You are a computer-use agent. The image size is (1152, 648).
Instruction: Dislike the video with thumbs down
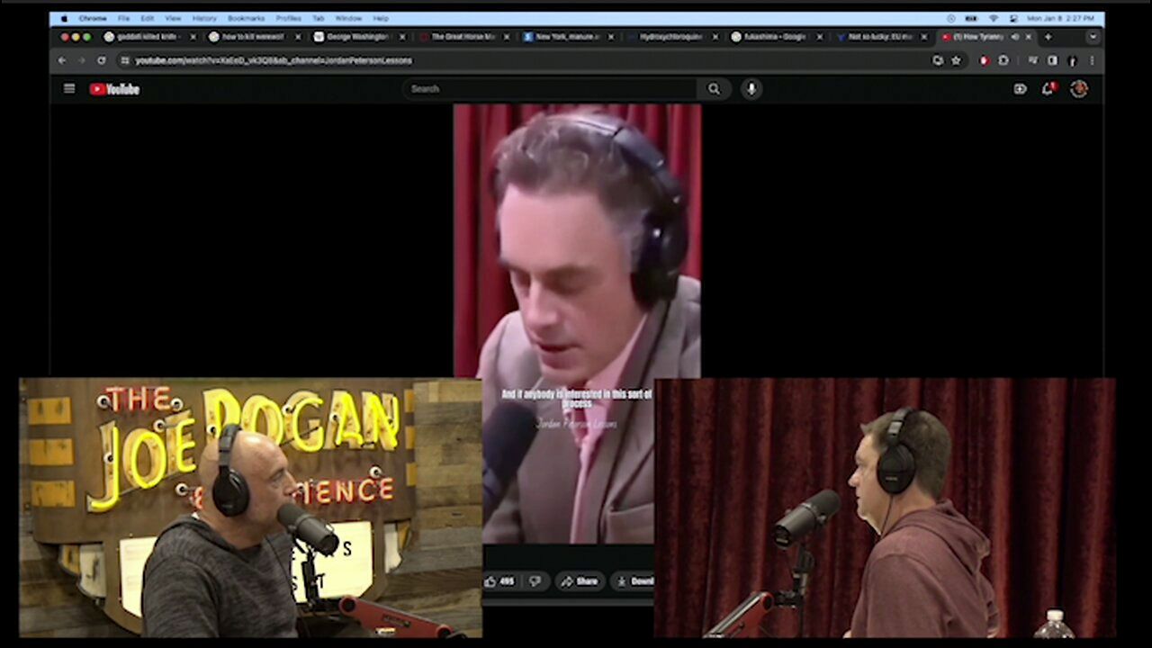[535, 581]
